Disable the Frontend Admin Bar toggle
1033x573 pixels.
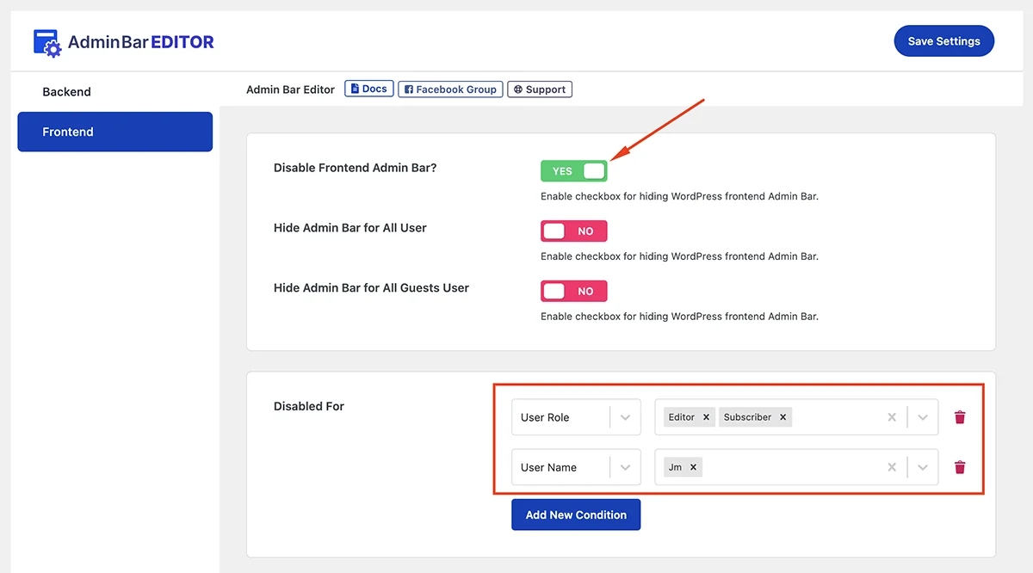click(x=573, y=170)
